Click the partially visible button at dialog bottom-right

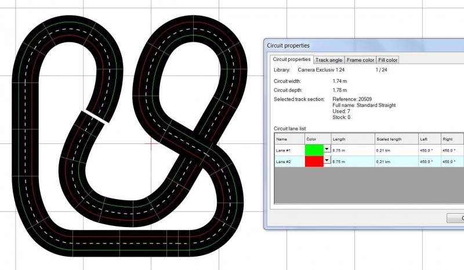tap(455, 218)
